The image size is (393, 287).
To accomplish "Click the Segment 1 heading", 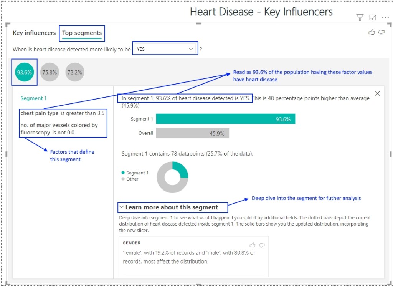I will pyautogui.click(x=33, y=98).
